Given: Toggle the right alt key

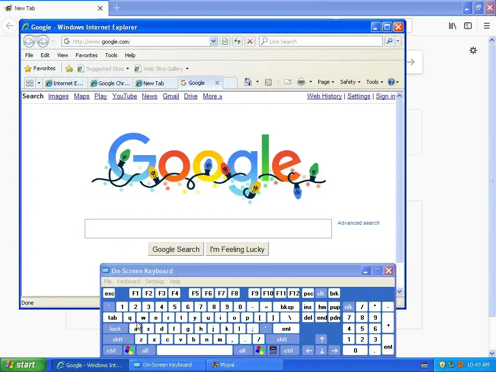Looking at the screenshot, I should pyautogui.click(x=242, y=351).
